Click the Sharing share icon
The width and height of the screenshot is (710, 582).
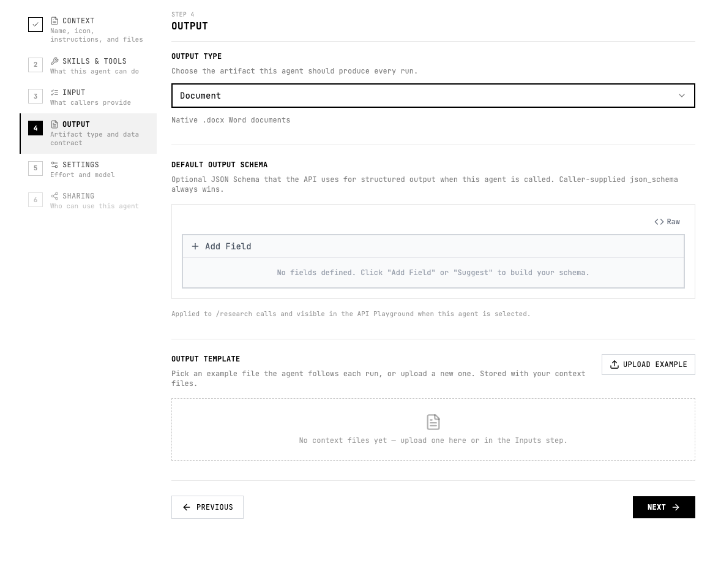[54, 196]
